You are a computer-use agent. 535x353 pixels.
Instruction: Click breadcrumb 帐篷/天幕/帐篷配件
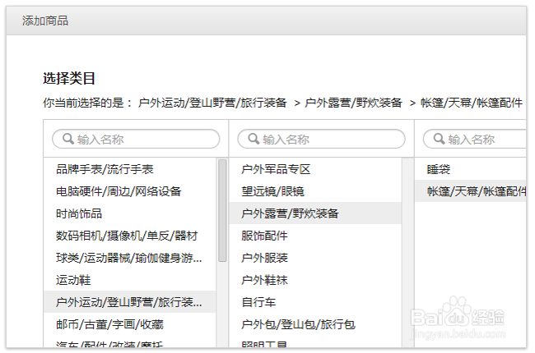pos(471,103)
